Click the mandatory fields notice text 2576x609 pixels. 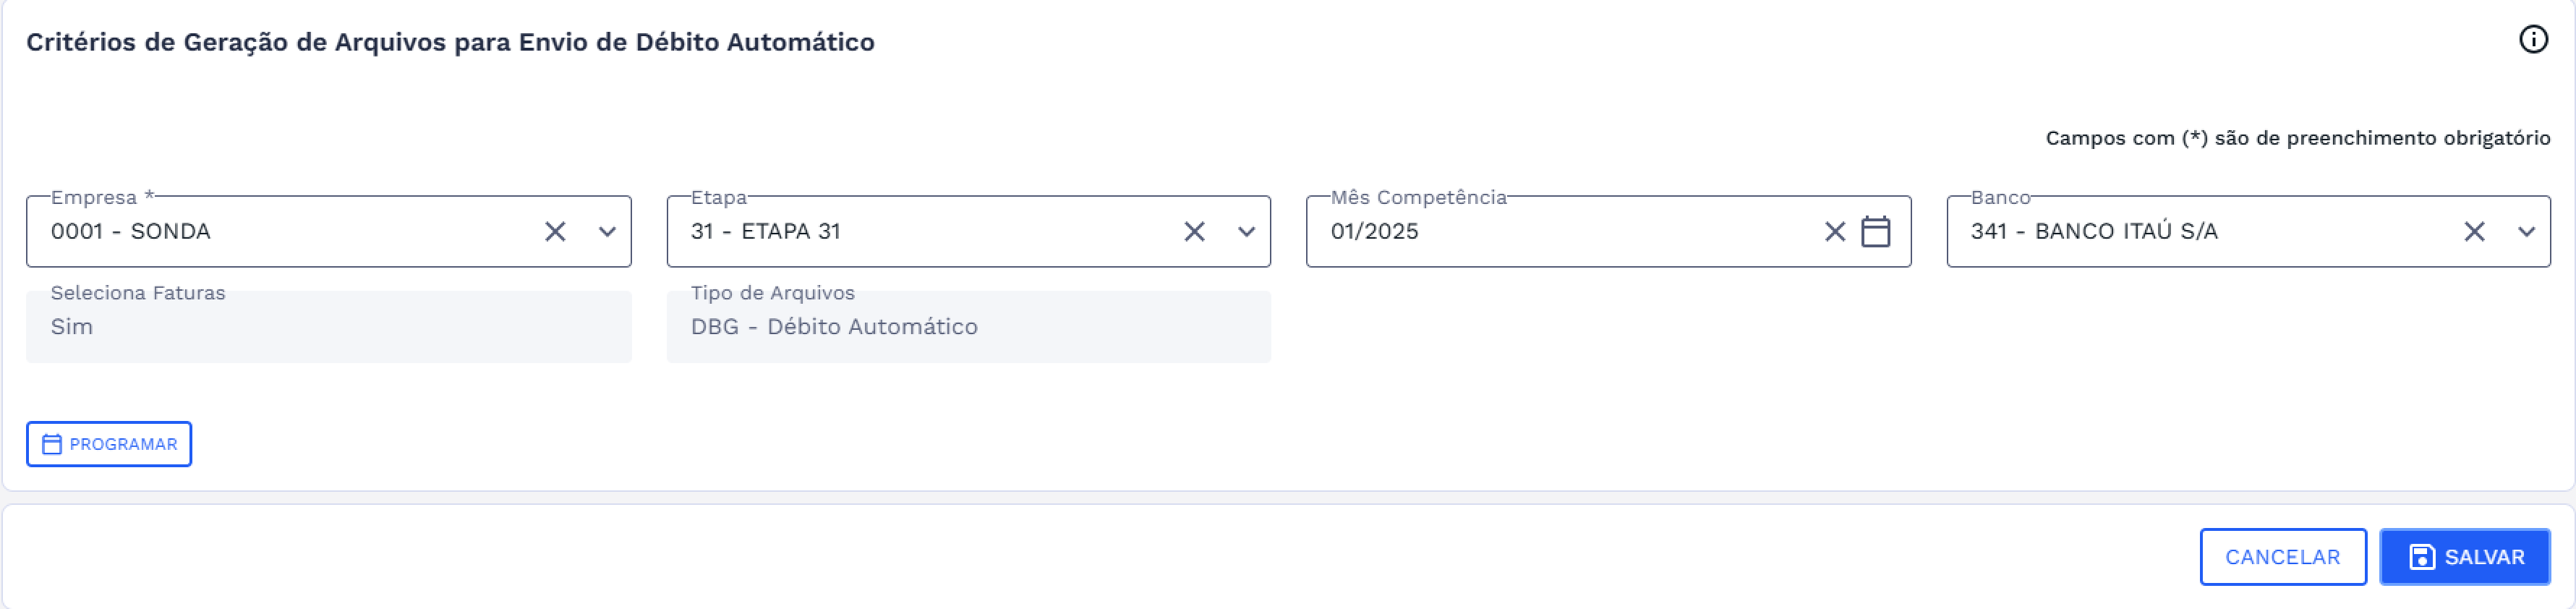pyautogui.click(x=2297, y=138)
